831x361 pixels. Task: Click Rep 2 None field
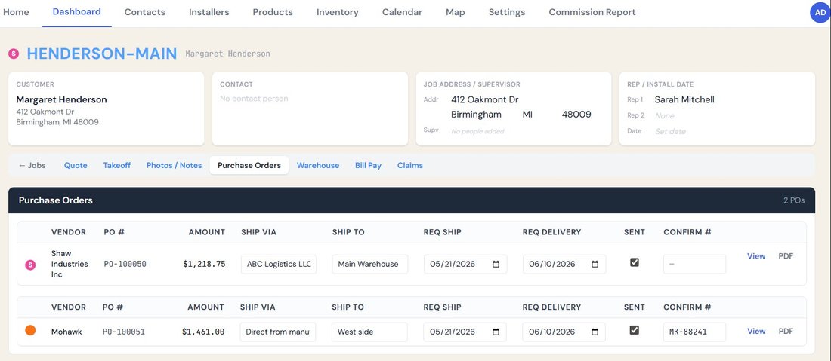tap(665, 116)
